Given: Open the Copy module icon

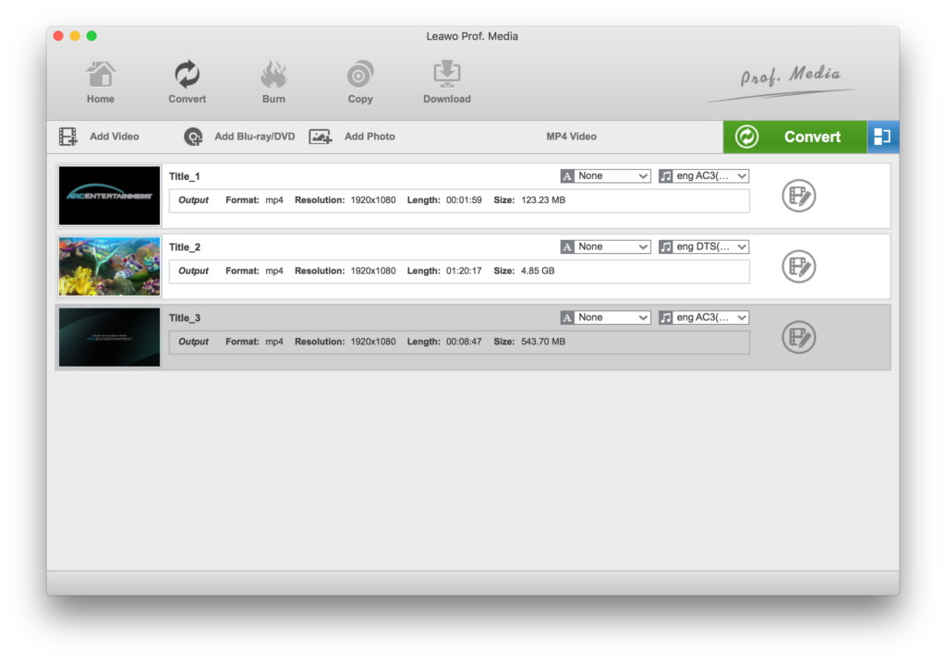Looking at the screenshot, I should coord(359,80).
